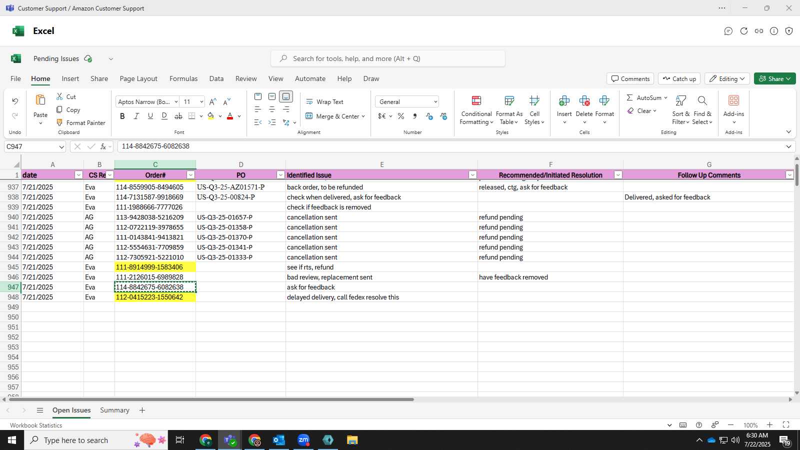Click the green Share button
This screenshot has height=450, width=800.
(774, 79)
